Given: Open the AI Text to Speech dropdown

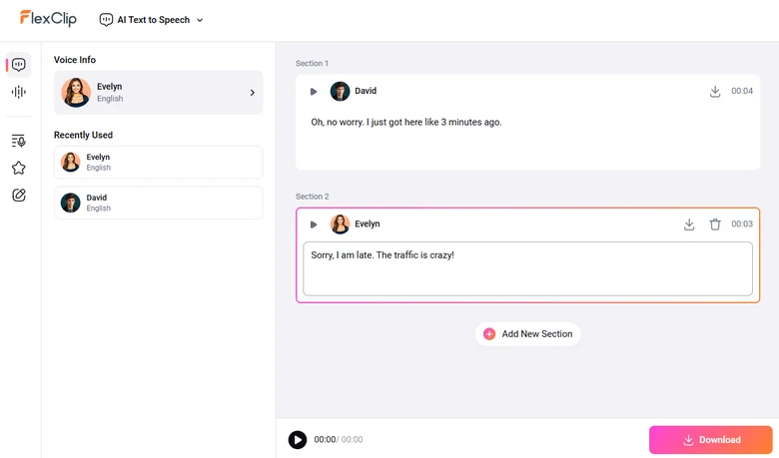Looking at the screenshot, I should (x=152, y=20).
